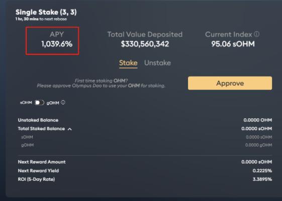Screen dimensions: 282x201
Task: Click the 95.06 sOHM index value
Action: tap(233, 44)
